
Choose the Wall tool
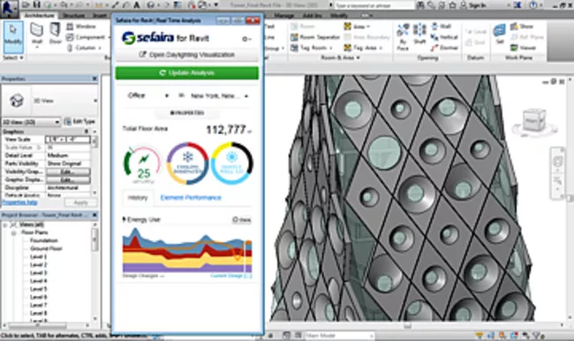[x=36, y=34]
